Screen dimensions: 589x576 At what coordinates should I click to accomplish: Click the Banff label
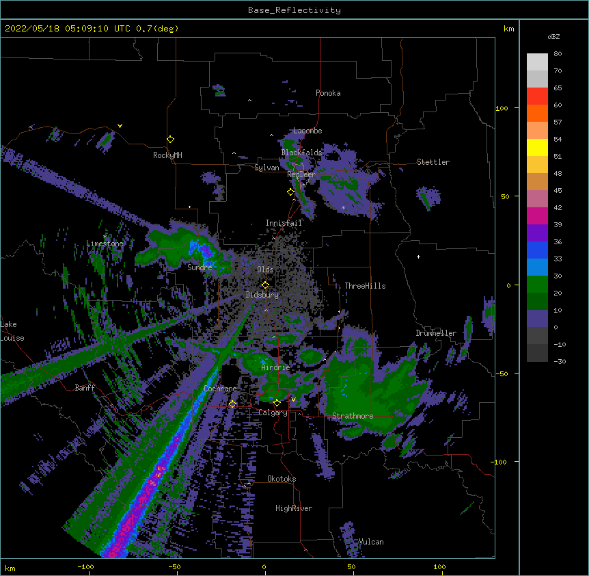point(85,388)
